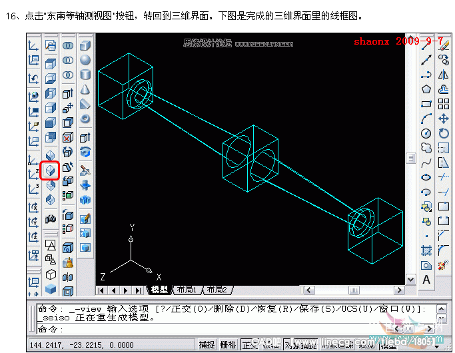Toggle 对象捕捉 object snap in status bar
This screenshot has width=455, height=353.
point(301,345)
